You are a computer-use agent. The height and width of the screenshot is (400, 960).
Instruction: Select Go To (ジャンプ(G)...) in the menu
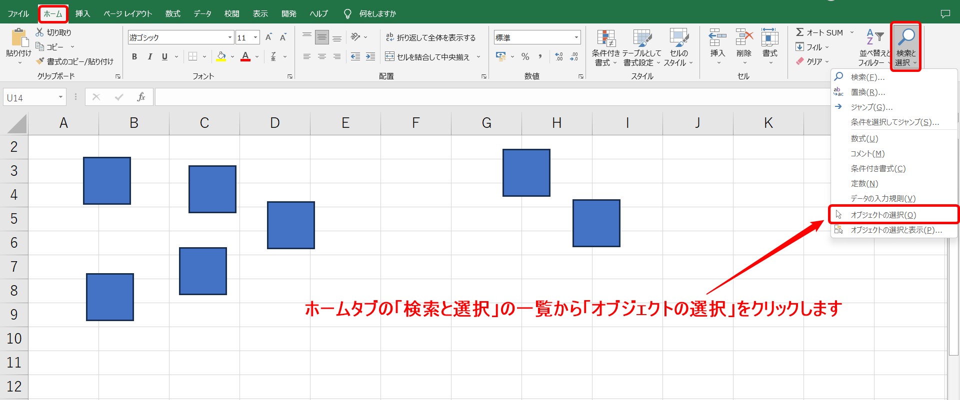894,107
